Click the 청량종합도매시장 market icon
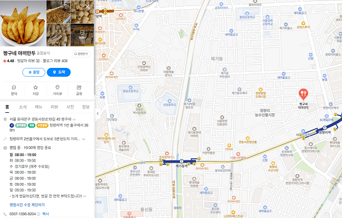This screenshot has width=342, height=218. click(260, 89)
